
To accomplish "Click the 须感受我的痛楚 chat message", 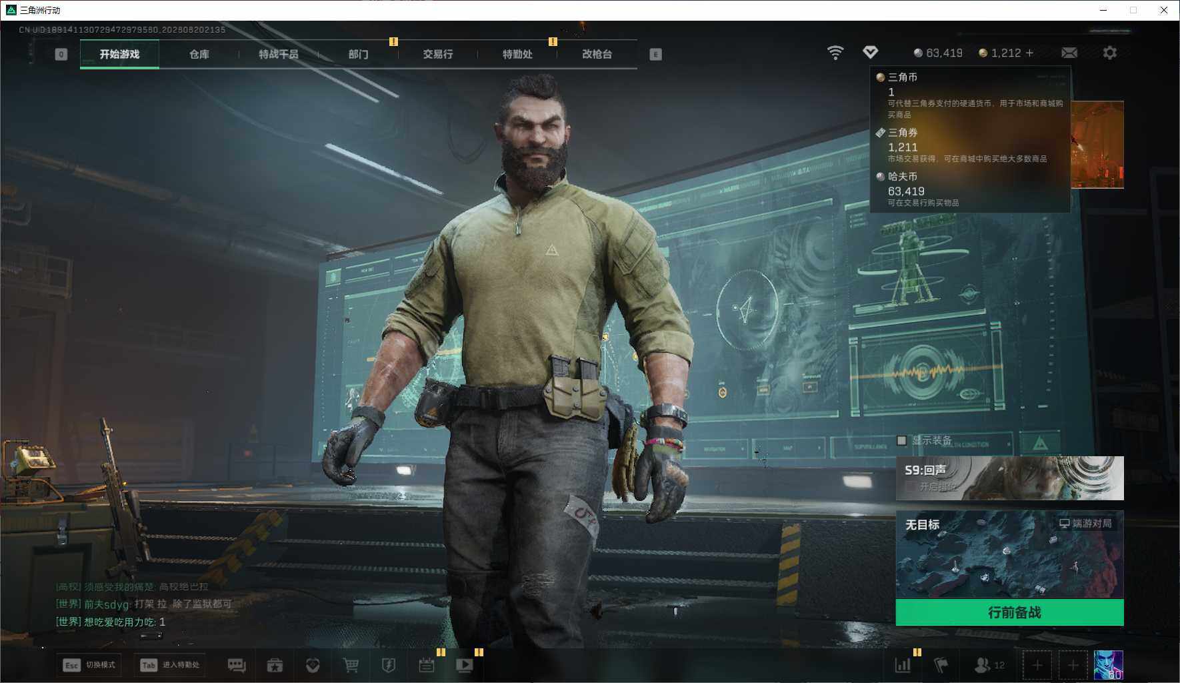I will (x=132, y=587).
